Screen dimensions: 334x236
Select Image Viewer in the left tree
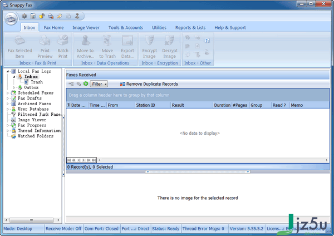32,120
